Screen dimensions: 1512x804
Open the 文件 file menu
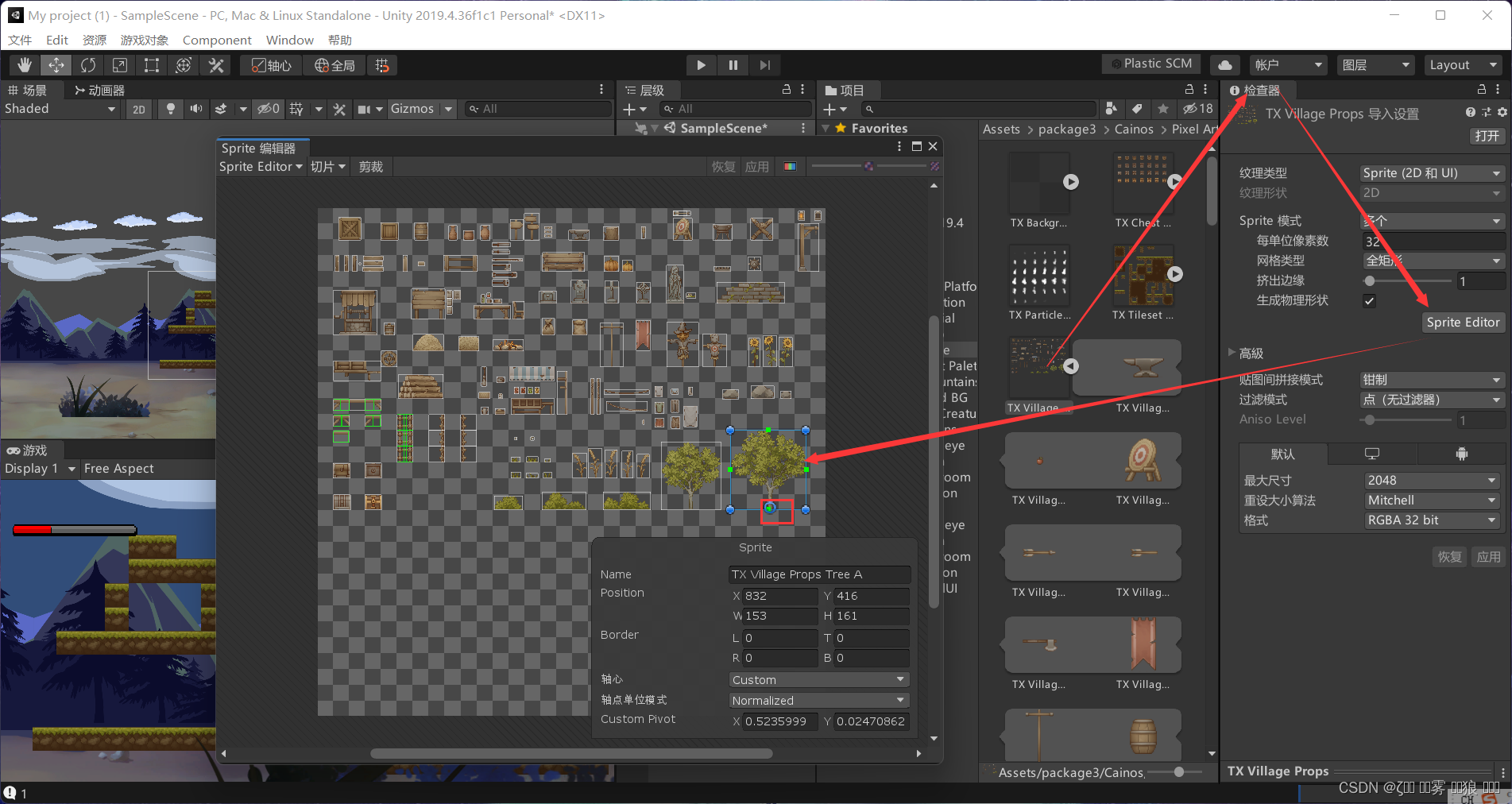20,40
